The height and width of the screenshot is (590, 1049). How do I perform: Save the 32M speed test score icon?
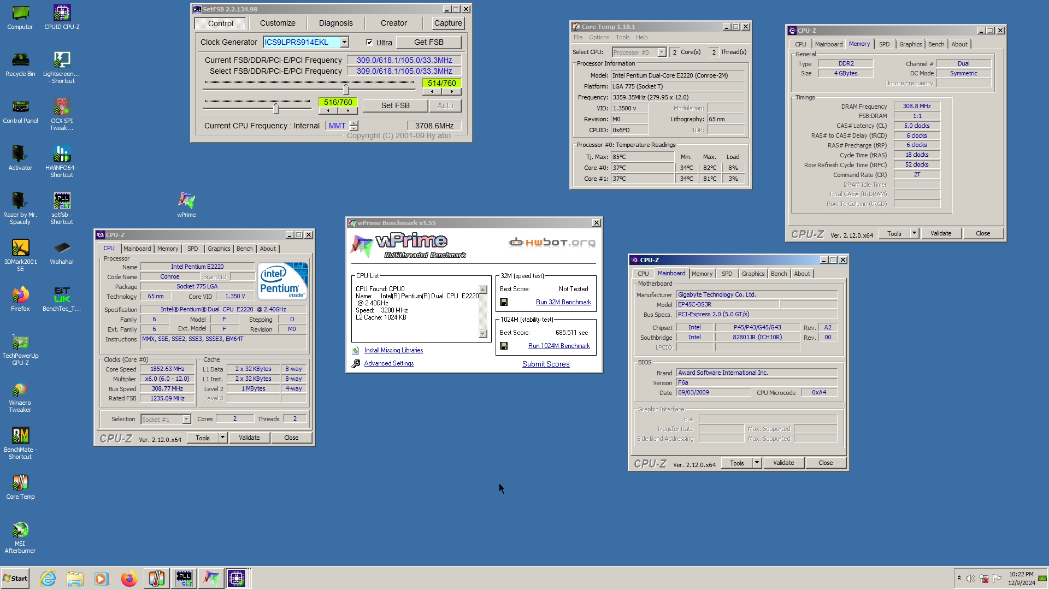coord(504,302)
